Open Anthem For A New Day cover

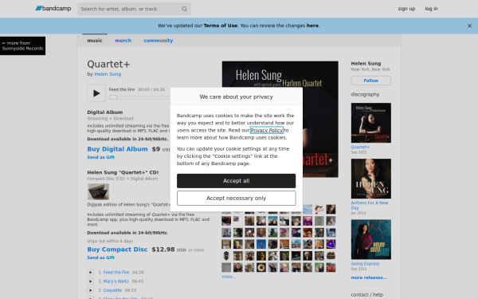coord(371,179)
